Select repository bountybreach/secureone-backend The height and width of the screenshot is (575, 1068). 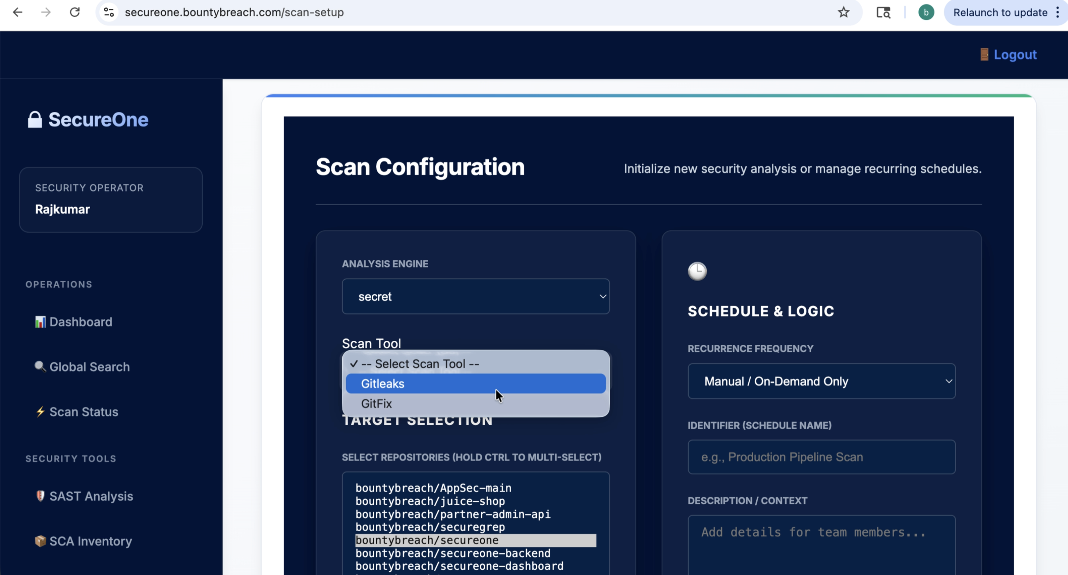tap(476, 553)
